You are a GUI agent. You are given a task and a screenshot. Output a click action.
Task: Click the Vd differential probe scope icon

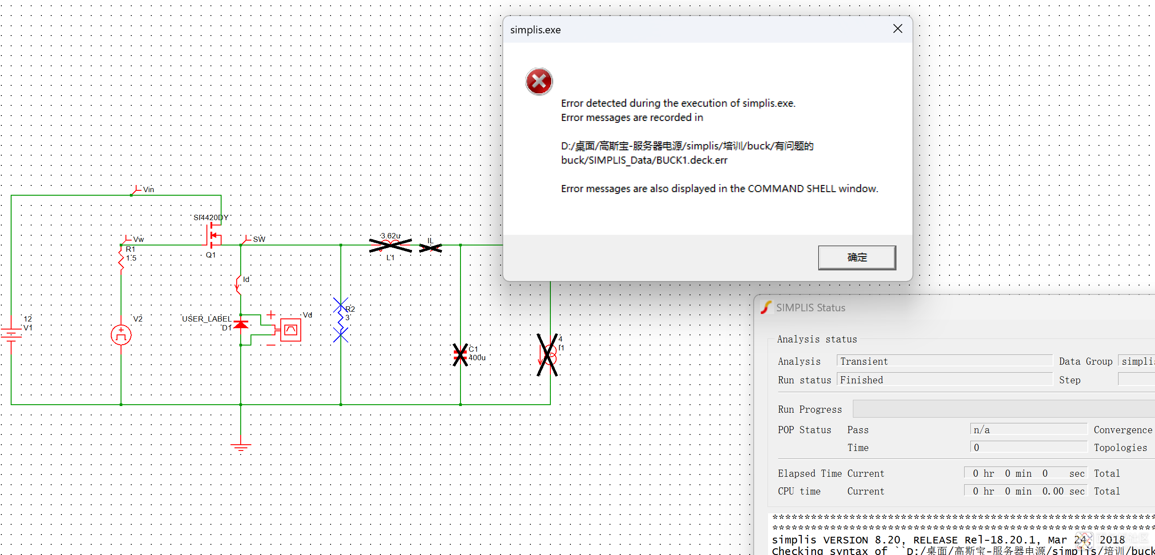pyautogui.click(x=291, y=330)
